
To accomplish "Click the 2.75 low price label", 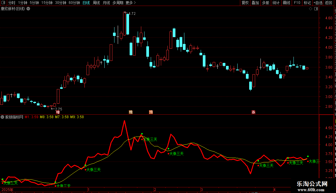I will pos(59,109).
